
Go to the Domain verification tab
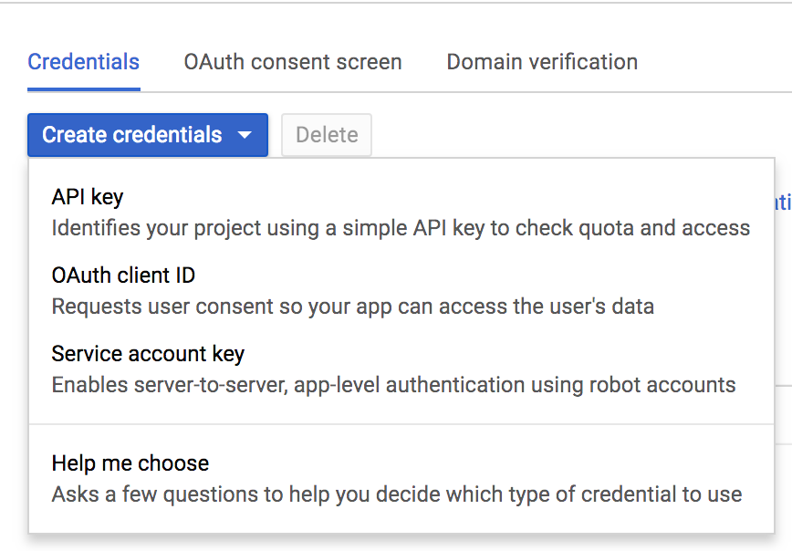point(542,62)
